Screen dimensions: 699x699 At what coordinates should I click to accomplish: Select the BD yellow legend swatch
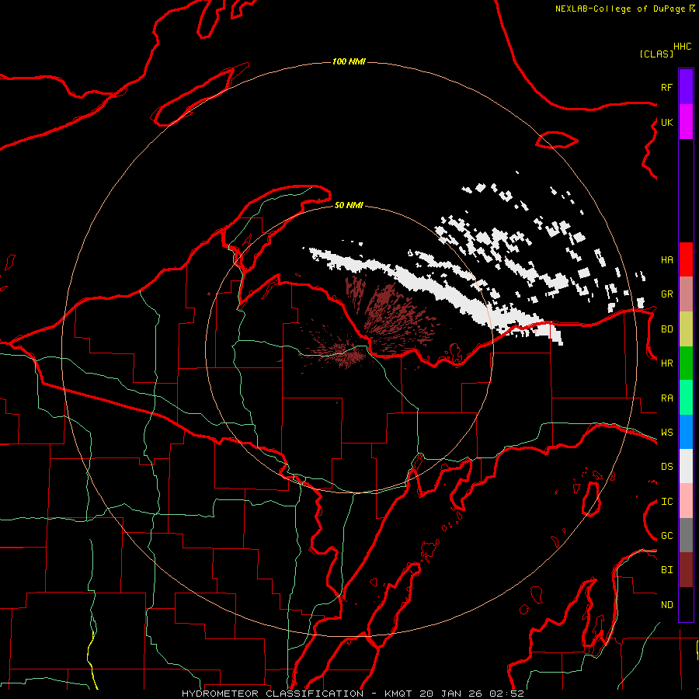pyautogui.click(x=686, y=329)
